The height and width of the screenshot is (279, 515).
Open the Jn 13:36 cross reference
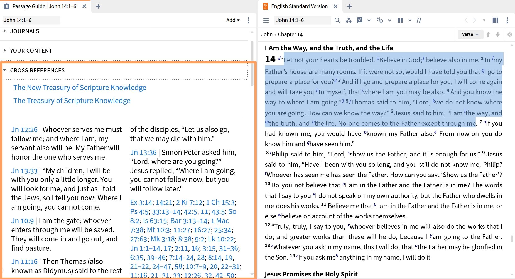pos(143,153)
